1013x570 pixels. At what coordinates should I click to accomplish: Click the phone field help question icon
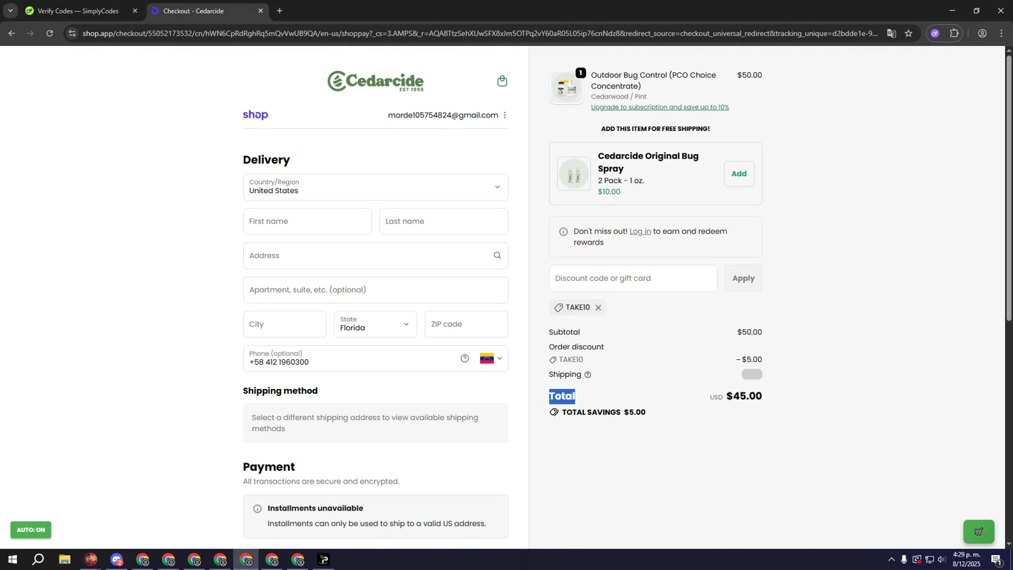(465, 359)
